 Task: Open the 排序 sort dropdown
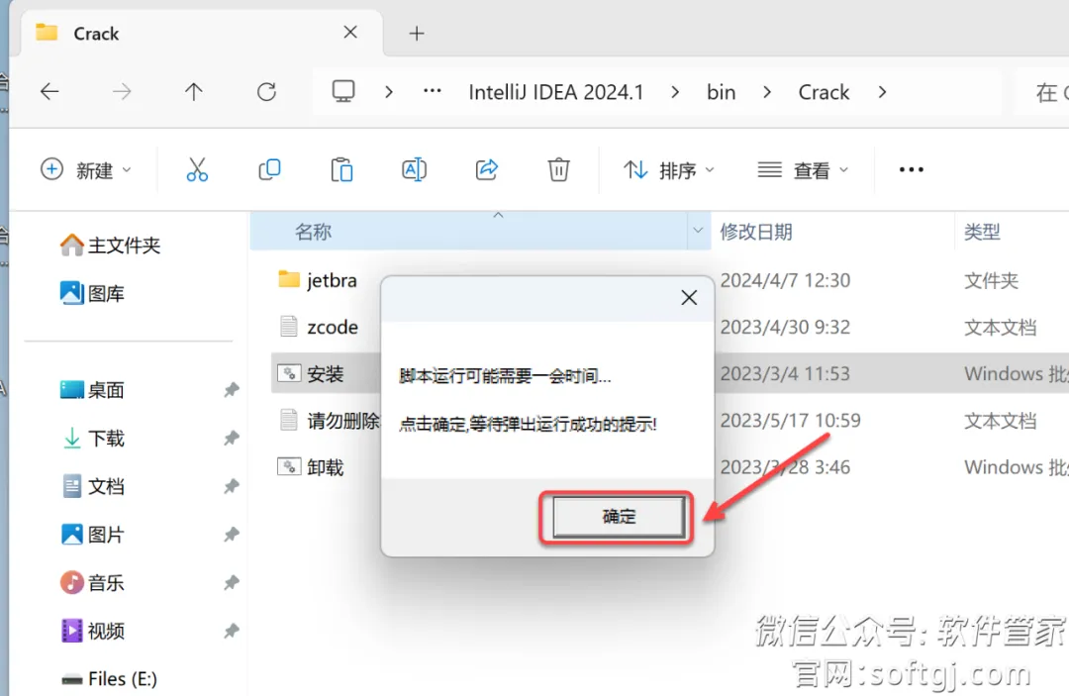(669, 169)
